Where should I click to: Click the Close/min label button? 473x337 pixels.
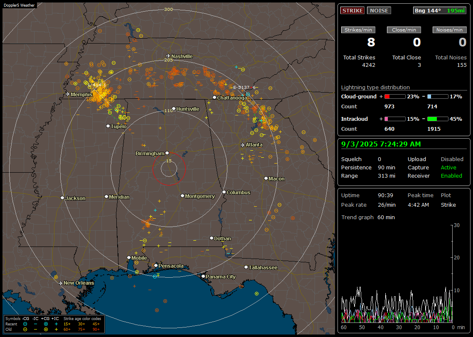tap(404, 30)
